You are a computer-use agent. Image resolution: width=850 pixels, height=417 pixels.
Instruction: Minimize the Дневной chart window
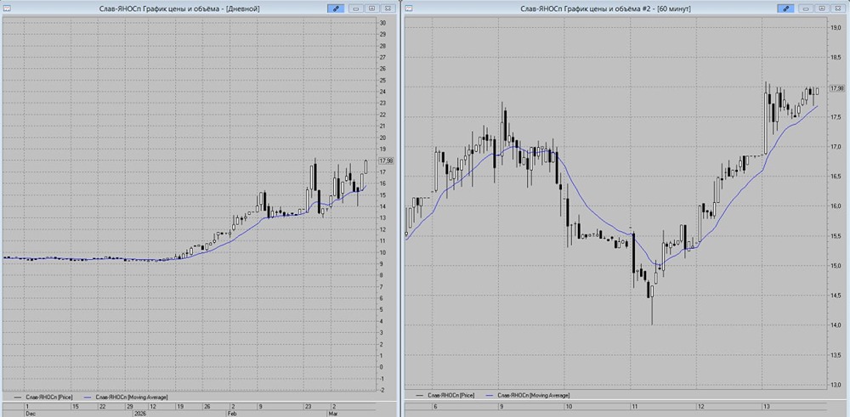pos(357,8)
